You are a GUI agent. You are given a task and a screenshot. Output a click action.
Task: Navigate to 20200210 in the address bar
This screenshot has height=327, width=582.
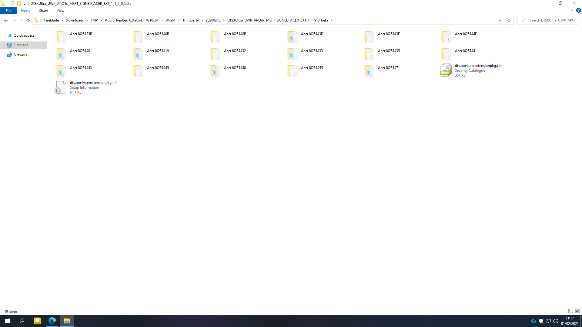tap(213, 20)
